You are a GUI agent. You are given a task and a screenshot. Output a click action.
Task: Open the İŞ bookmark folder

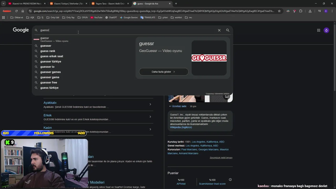[40, 18]
